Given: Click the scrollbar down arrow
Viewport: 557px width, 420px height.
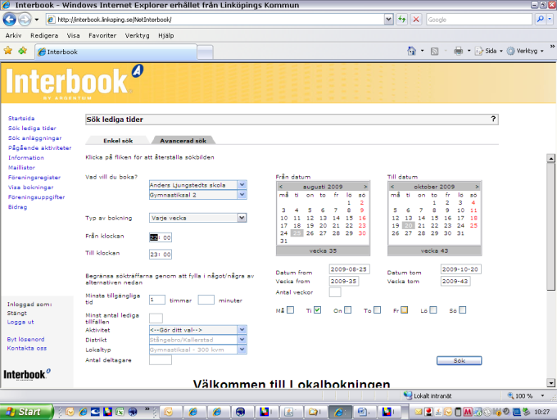Looking at the screenshot, I should [550, 382].
